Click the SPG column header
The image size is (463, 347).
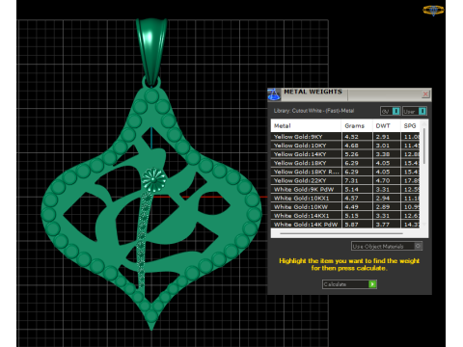tap(410, 125)
